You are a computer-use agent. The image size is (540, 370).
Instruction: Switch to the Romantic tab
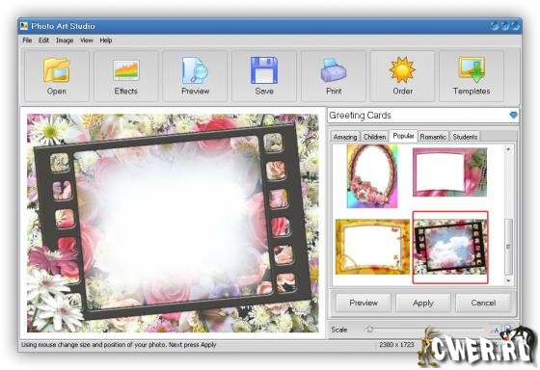point(433,137)
